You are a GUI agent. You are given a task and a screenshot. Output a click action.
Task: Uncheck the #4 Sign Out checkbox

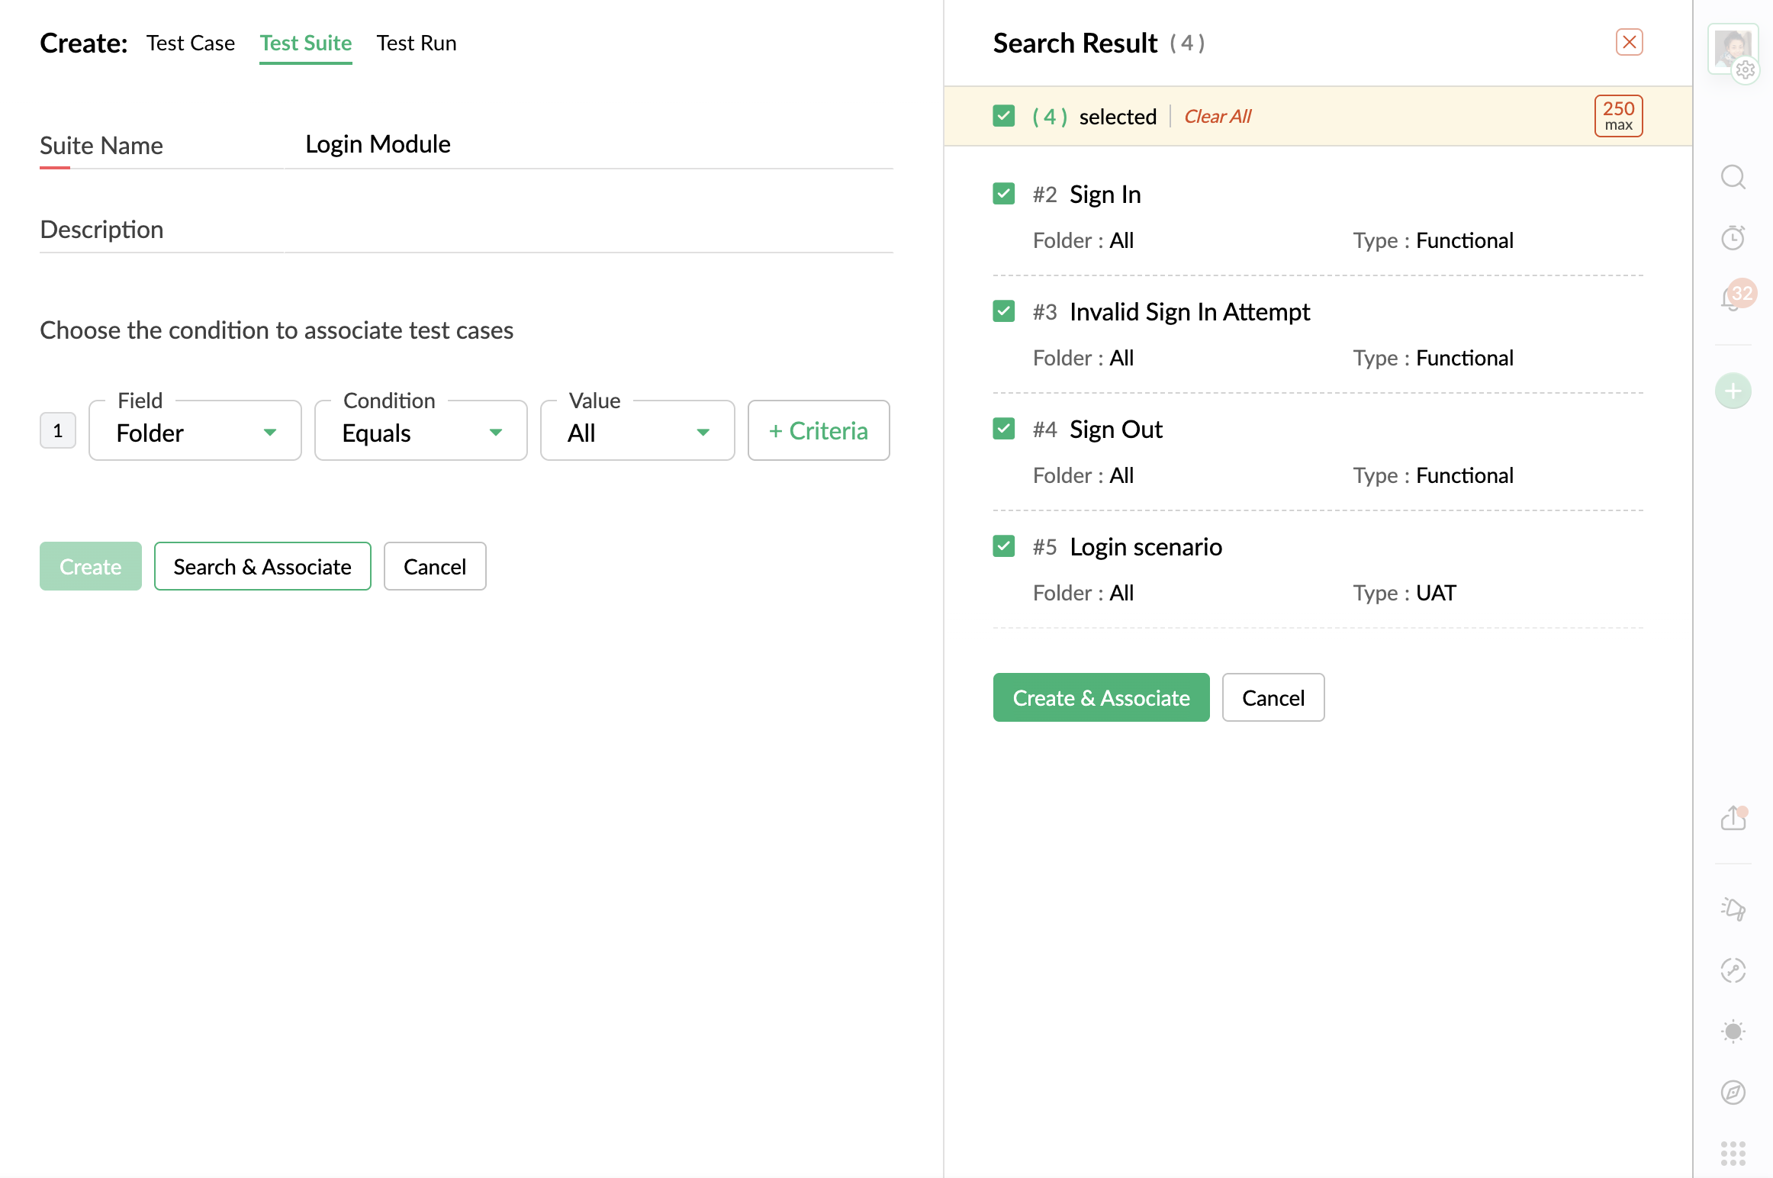tap(1003, 429)
